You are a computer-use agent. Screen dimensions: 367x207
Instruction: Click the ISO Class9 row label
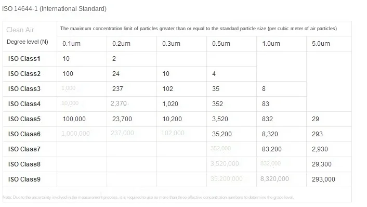pyautogui.click(x=24, y=179)
